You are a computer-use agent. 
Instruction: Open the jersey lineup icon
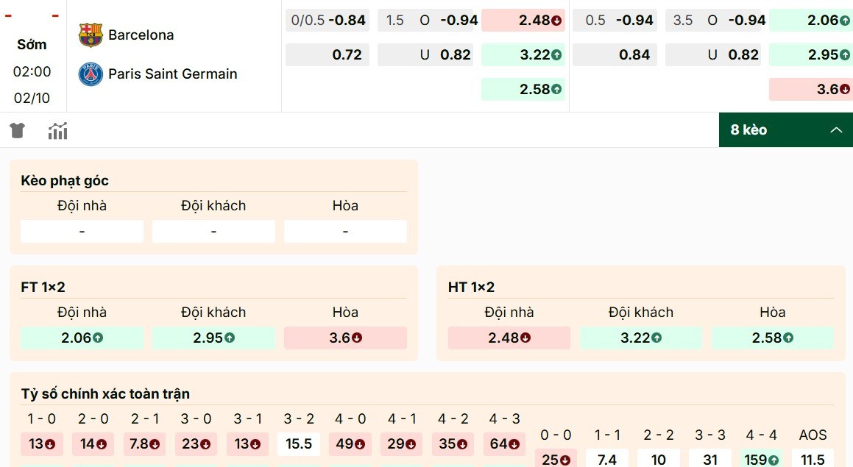18,131
